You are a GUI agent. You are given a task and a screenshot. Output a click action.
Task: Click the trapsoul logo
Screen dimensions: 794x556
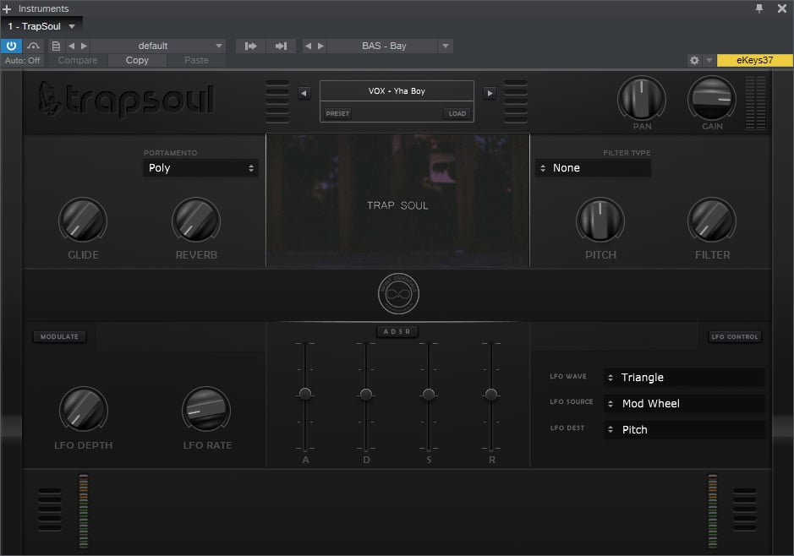[127, 101]
